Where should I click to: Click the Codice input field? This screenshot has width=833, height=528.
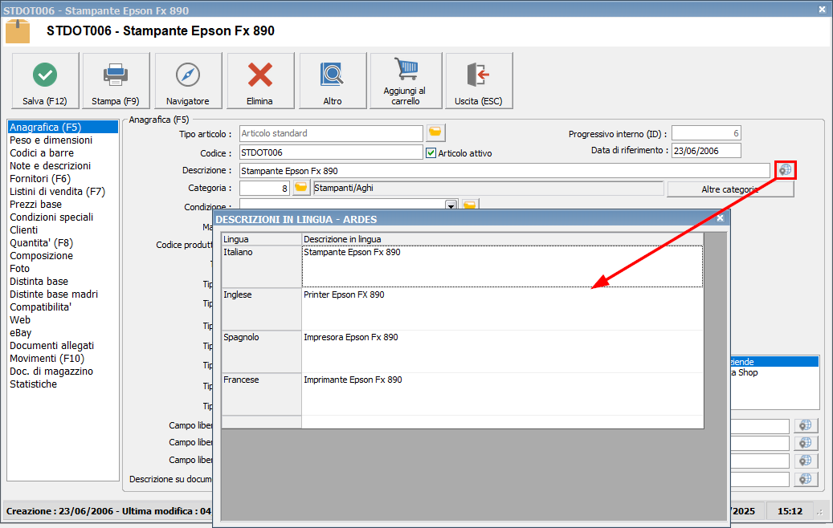point(330,152)
